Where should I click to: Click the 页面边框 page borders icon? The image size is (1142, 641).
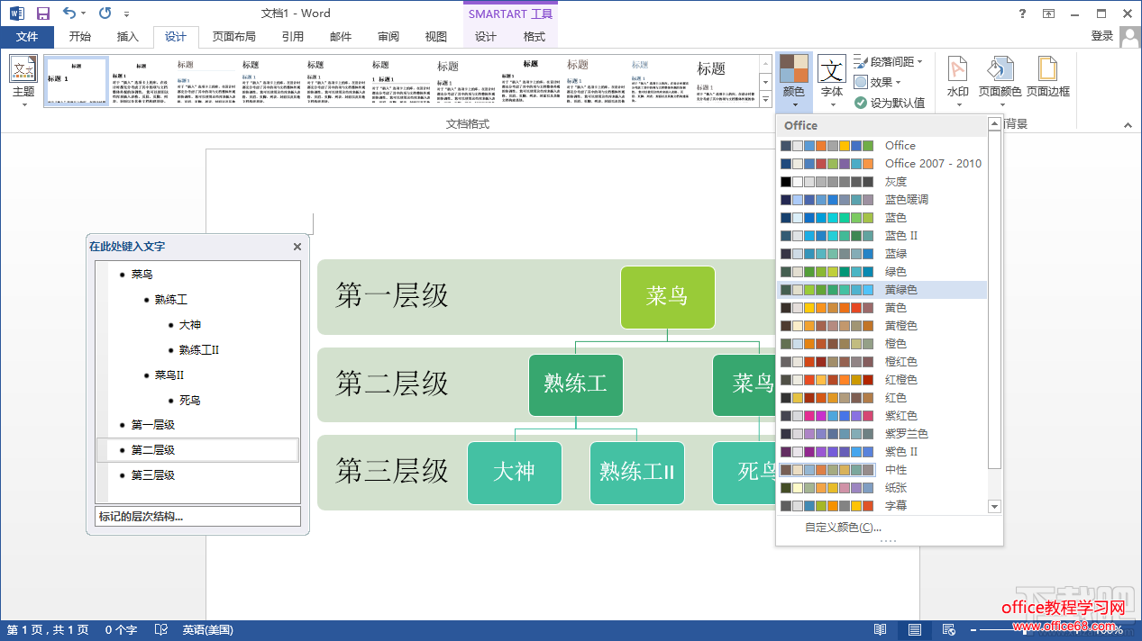1047,77
